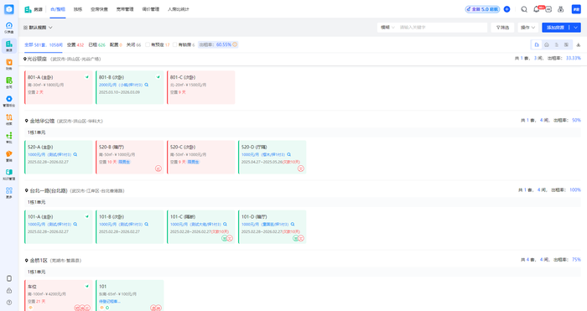Open the 调价管理 tab
This screenshot has width=587, height=311.
pos(150,9)
